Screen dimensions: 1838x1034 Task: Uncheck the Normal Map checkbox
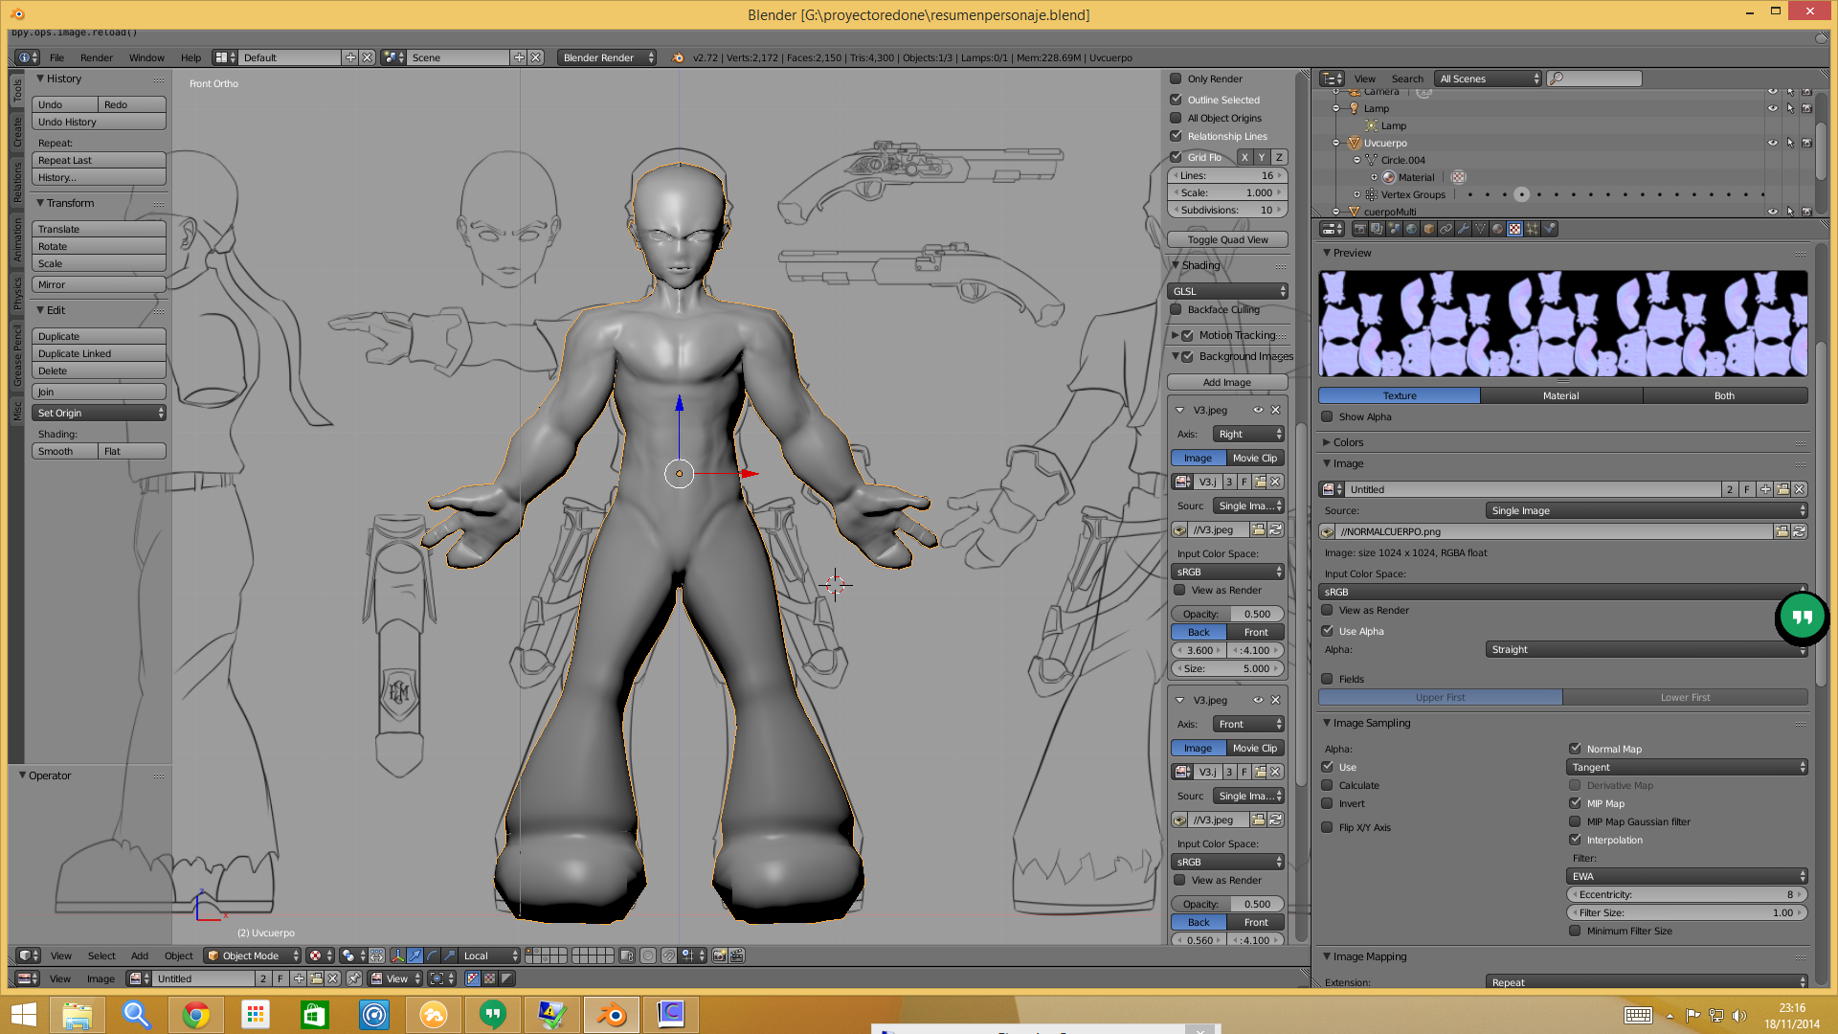[x=1575, y=749]
